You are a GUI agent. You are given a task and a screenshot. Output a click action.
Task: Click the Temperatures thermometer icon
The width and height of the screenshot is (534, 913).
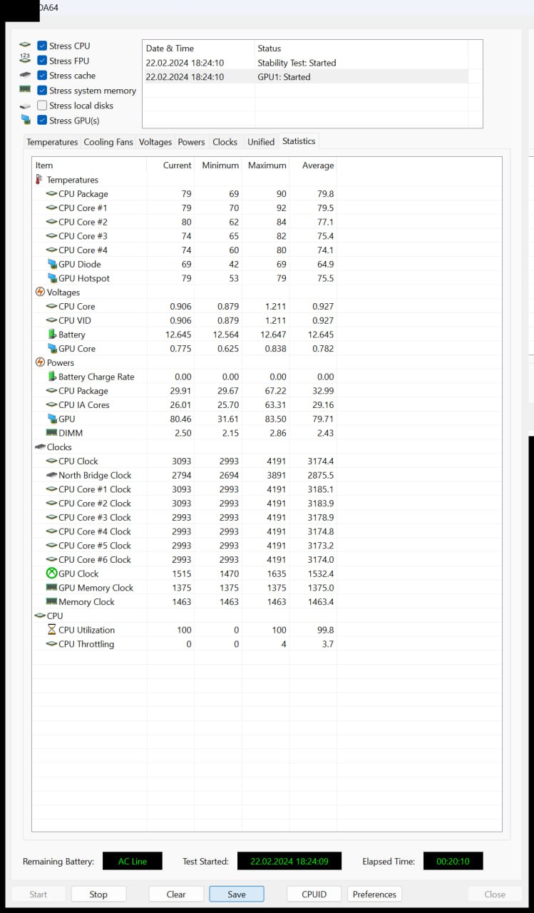(x=39, y=180)
